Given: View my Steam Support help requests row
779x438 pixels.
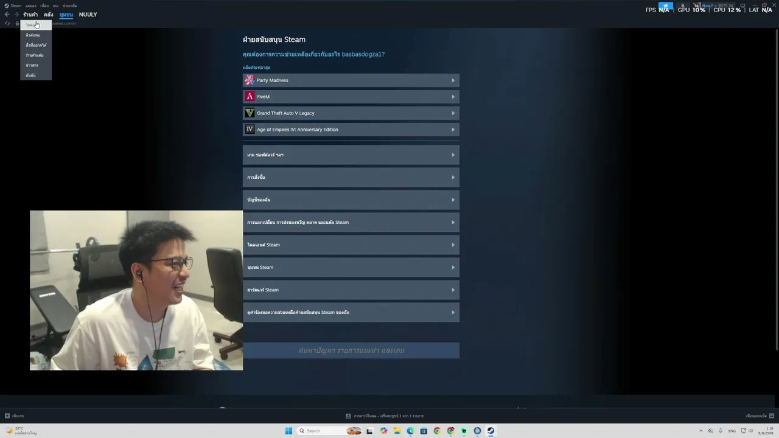Looking at the screenshot, I should click(x=351, y=313).
